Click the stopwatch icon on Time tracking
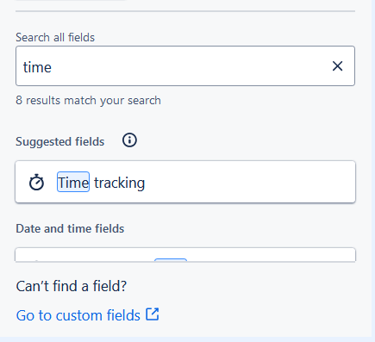 36,182
